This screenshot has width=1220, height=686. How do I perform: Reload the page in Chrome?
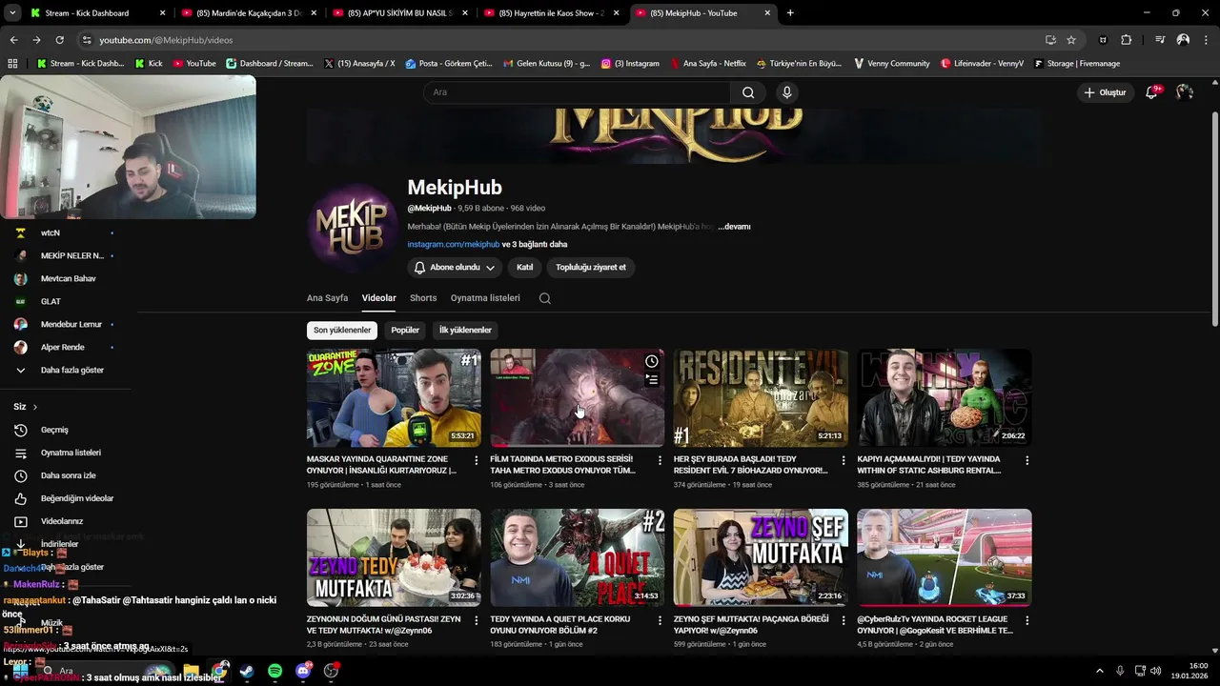[x=59, y=40]
